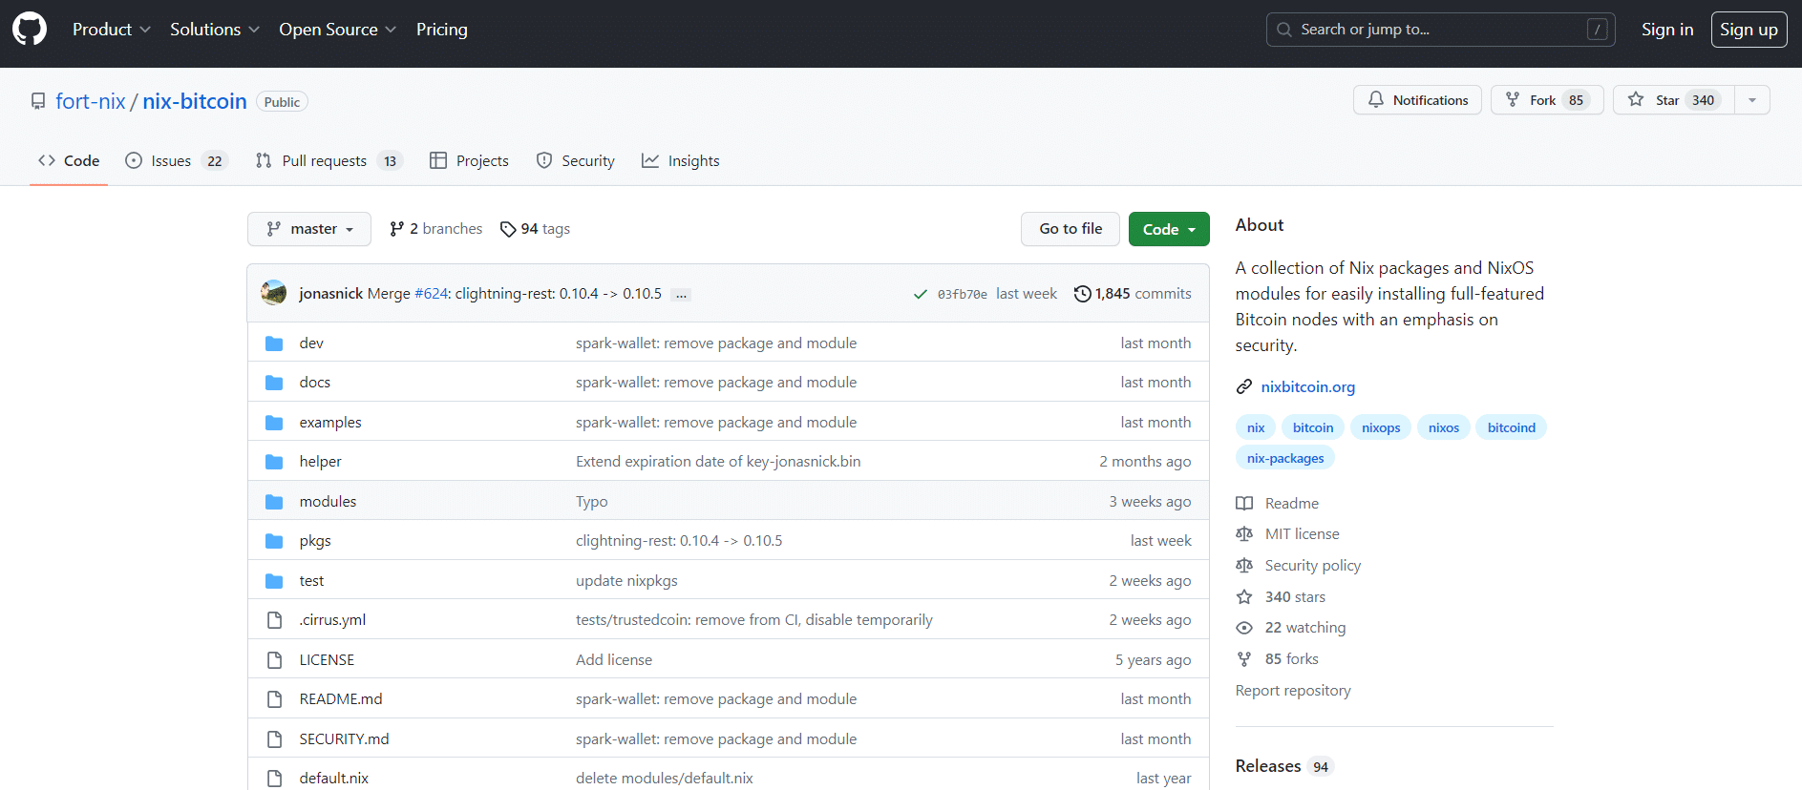This screenshot has width=1802, height=790.
Task: Select the .cirrus.yml file icon
Action: tap(274, 620)
